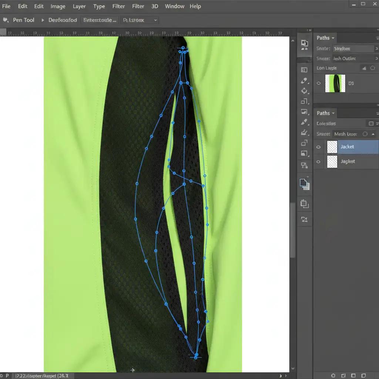Viewport: 379px width, 379px height.
Task: Select the green jacket layer thumbnail
Action: coord(335,83)
